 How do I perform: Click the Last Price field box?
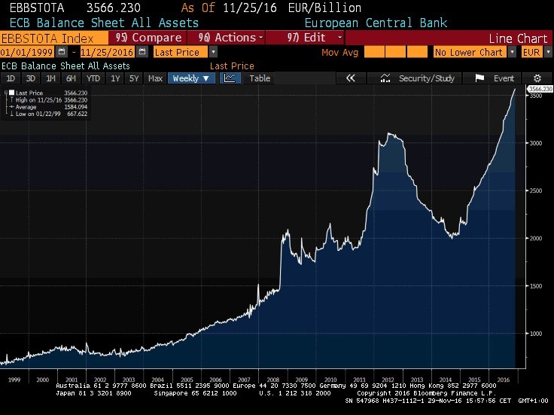pyautogui.click(x=181, y=52)
